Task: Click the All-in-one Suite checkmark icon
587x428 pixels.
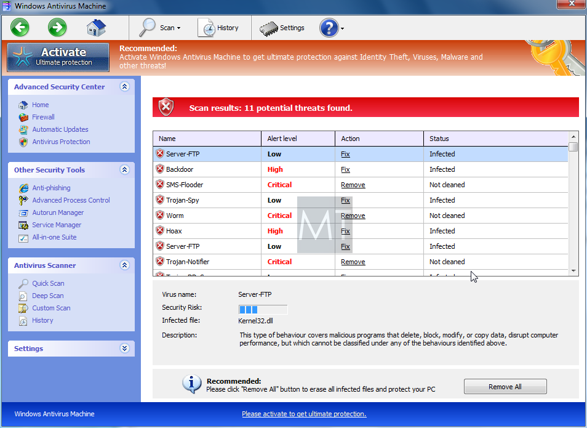Action: click(x=23, y=238)
